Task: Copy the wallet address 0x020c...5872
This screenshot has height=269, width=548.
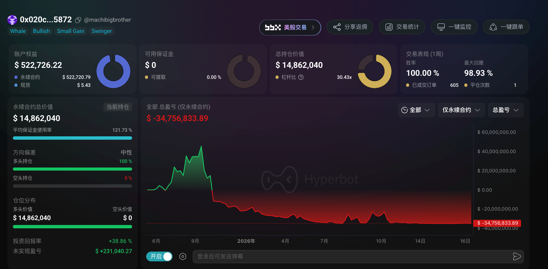Action: 78,20
